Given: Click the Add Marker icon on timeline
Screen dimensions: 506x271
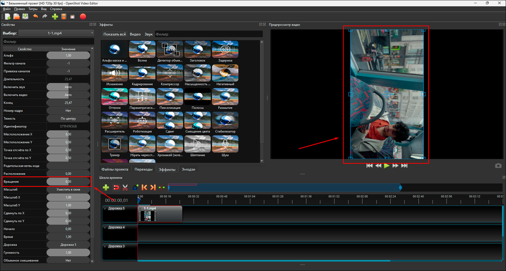Looking at the screenshot, I should tap(135, 187).
